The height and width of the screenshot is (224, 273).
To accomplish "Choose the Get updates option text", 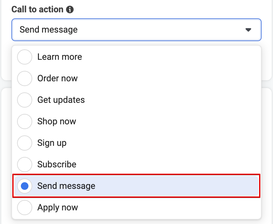I will (x=61, y=100).
